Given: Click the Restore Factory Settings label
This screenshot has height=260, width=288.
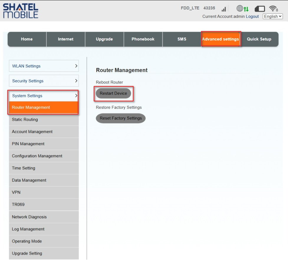Looking at the screenshot, I should click(119, 107).
